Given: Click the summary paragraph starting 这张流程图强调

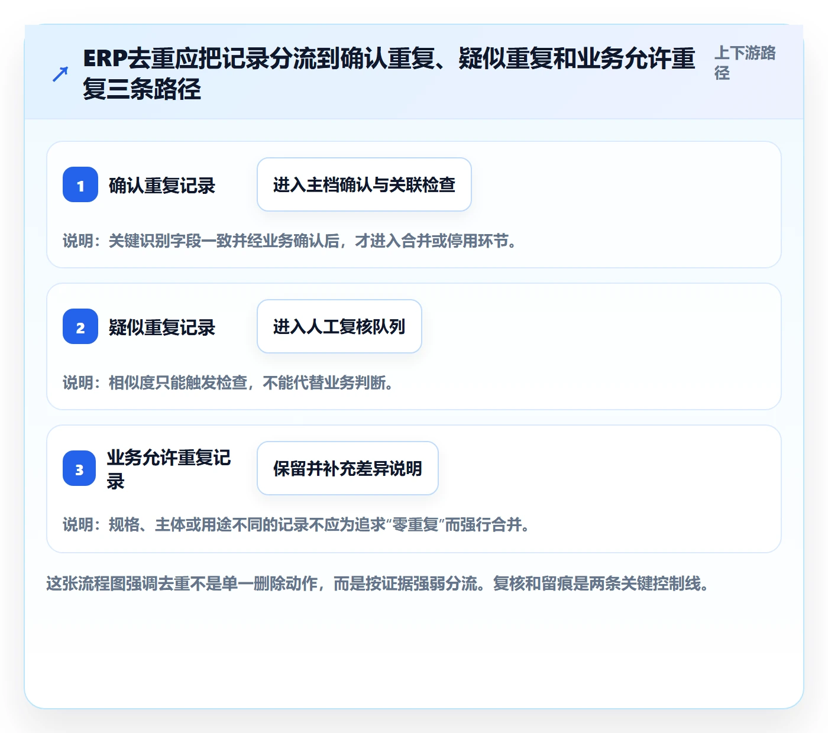Looking at the screenshot, I should (378, 584).
